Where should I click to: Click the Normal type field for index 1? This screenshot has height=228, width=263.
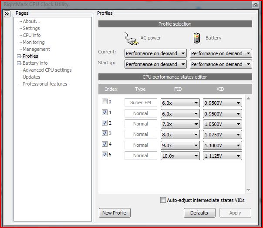tap(141, 113)
